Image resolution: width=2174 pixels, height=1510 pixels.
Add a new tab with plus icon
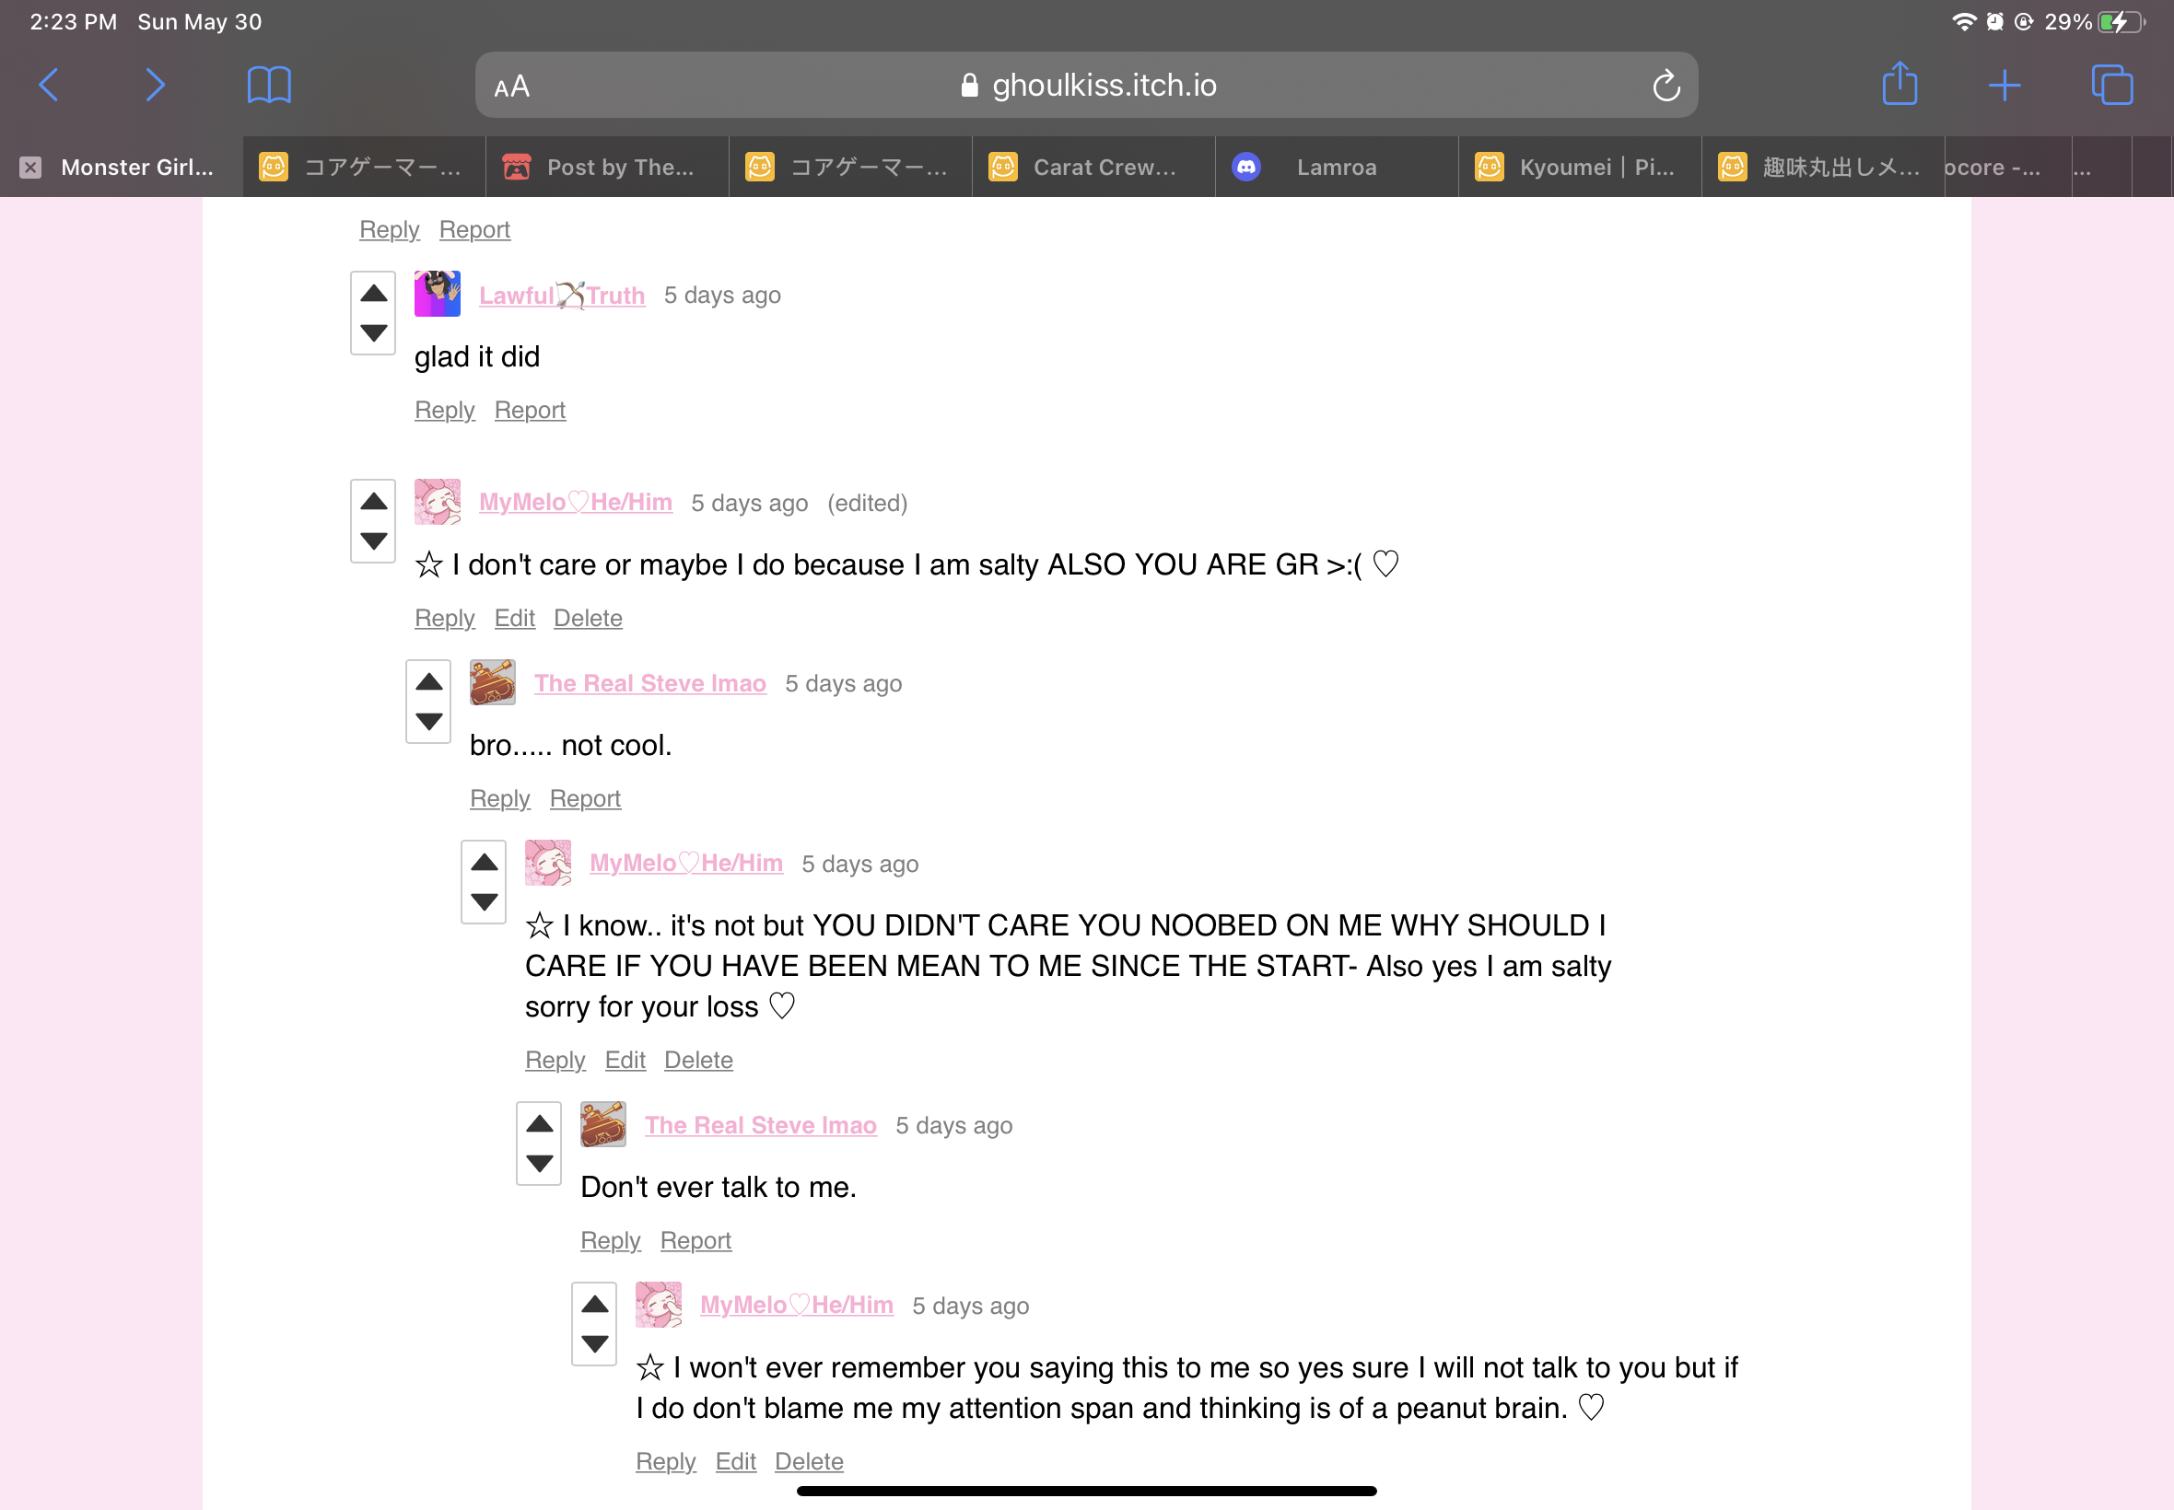point(2005,85)
